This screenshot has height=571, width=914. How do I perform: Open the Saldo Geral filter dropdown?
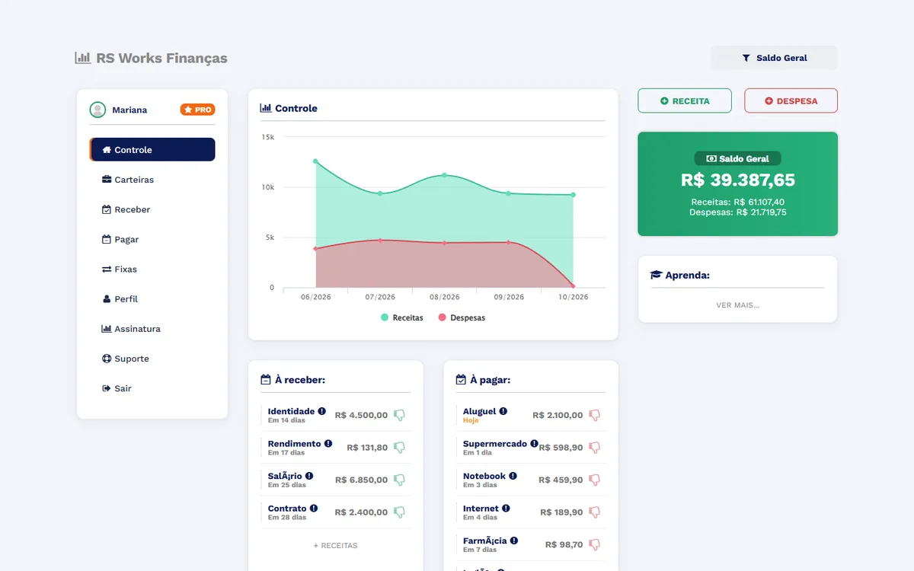[774, 58]
